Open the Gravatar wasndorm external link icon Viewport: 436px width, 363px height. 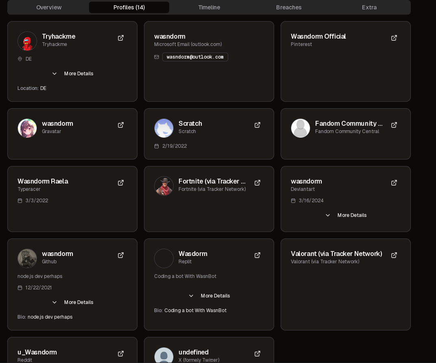tap(121, 125)
